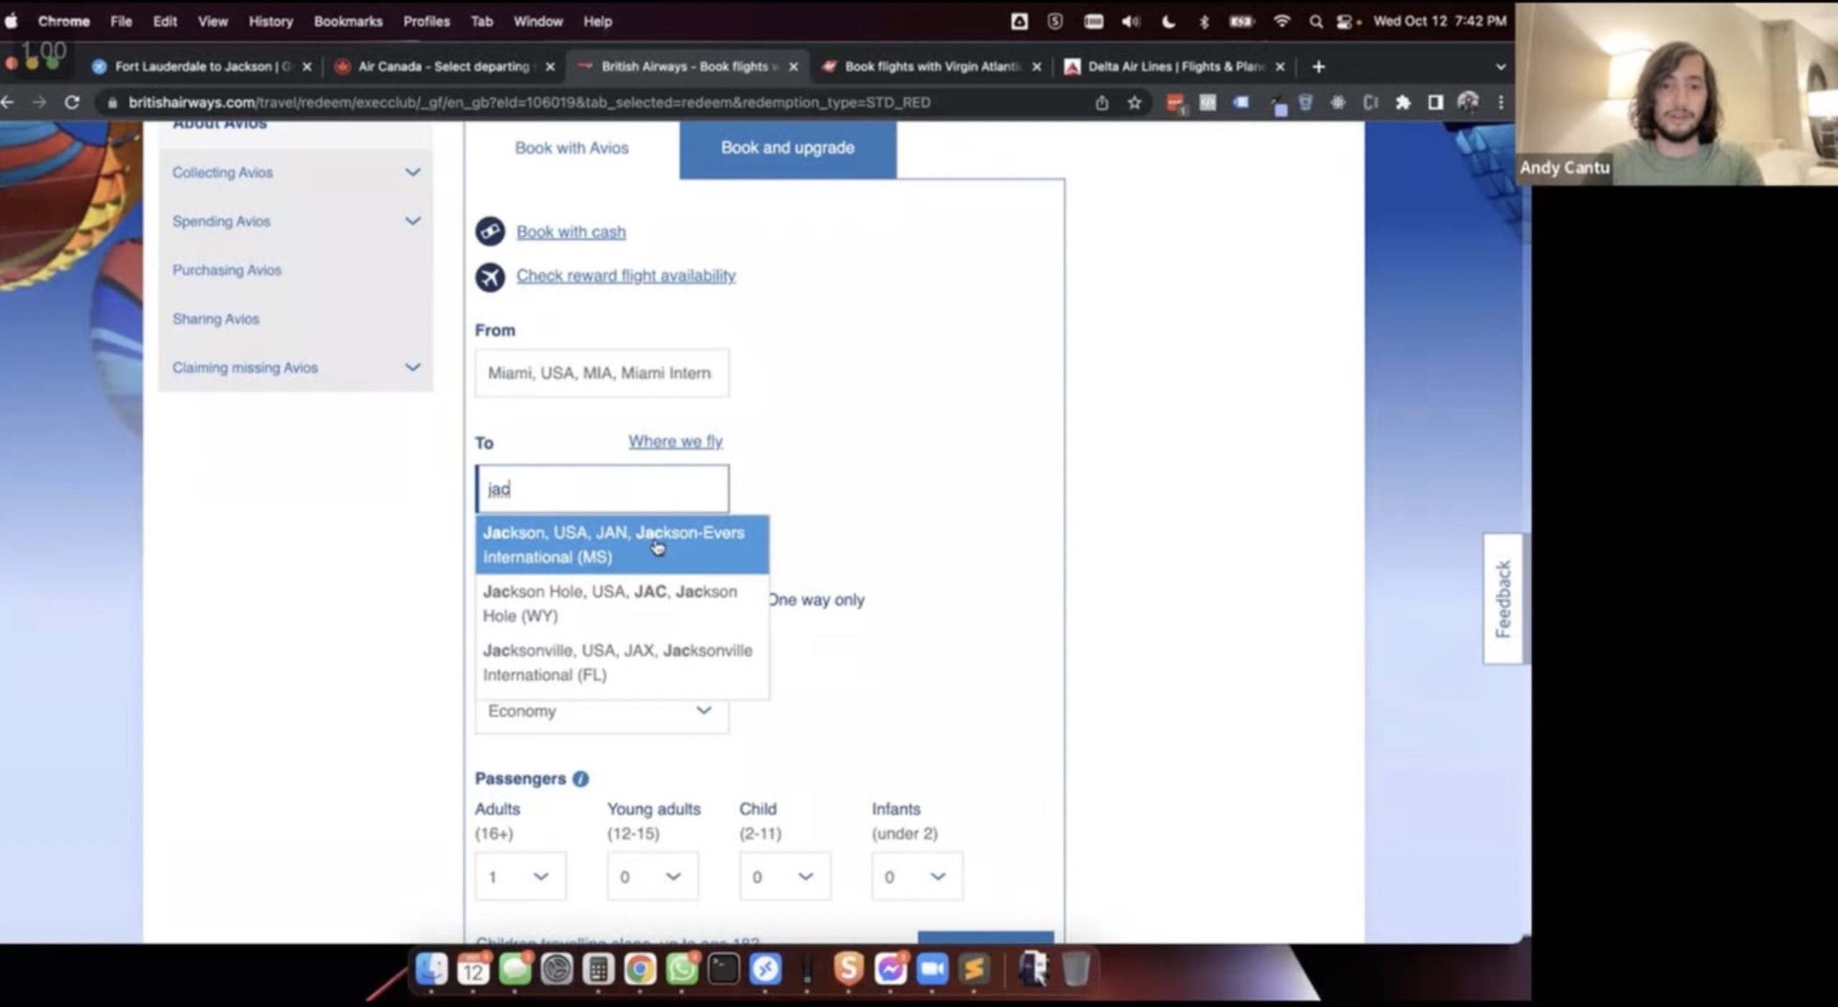Click the trash bin extension icon in toolbar
The width and height of the screenshot is (1838, 1007).
pos(1305,103)
